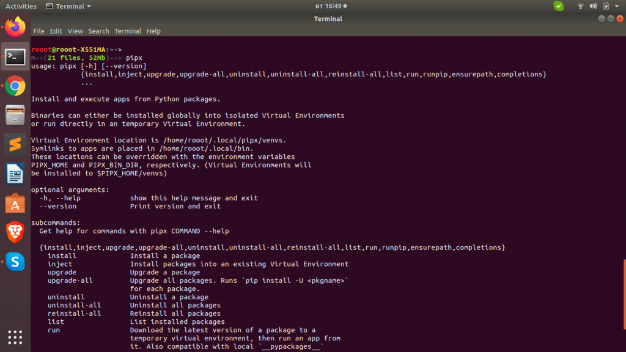Expand the system menu arrow

click(617, 6)
